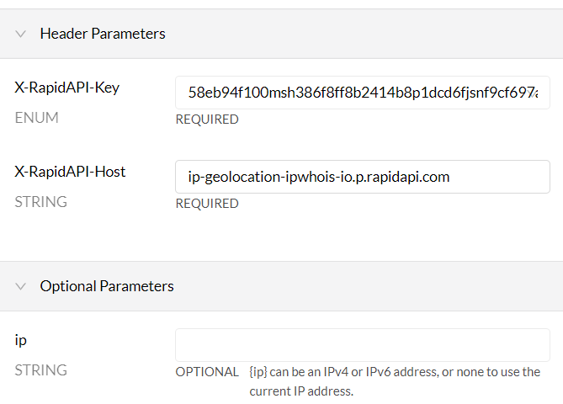563x404 pixels.
Task: Click REQUIRED text below the API key
Action: click(207, 120)
